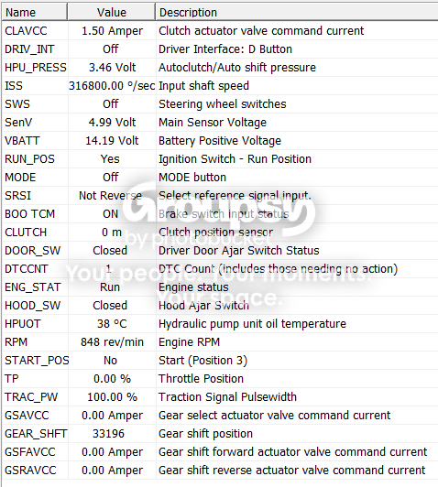Click 'Traction Signal Pulsewidth' description

coord(227,397)
